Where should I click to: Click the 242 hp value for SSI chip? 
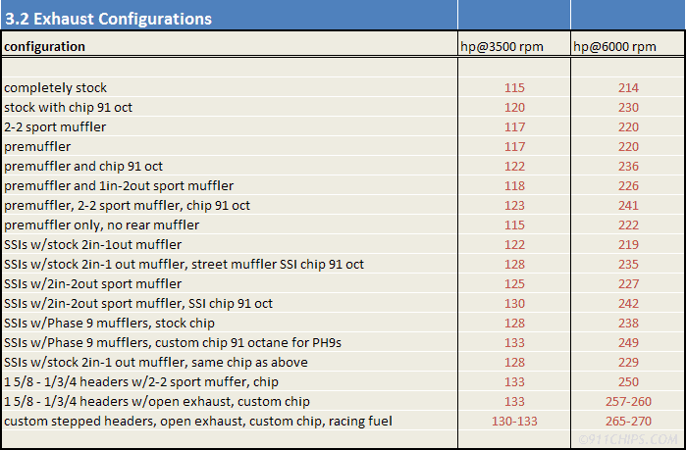pyautogui.click(x=628, y=303)
